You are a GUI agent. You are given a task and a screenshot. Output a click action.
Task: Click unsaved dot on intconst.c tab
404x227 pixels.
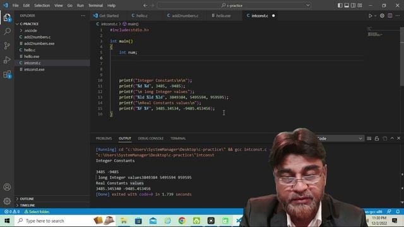273,16
